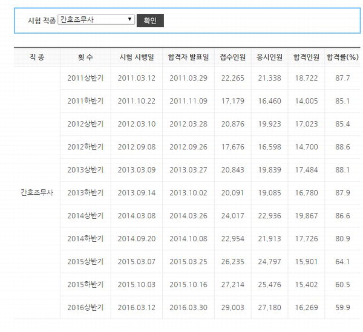The image size is (363, 332).
Task: Select the 2015상반기 row label
Action: 85,262
